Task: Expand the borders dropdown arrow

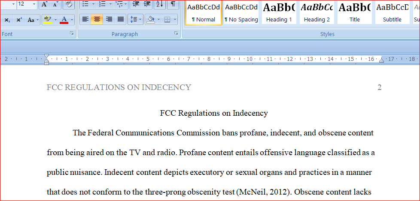Action: coord(175,19)
